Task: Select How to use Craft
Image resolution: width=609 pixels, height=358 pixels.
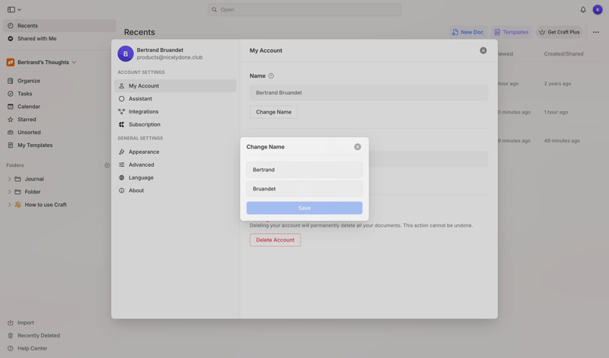Action: [x=46, y=205]
